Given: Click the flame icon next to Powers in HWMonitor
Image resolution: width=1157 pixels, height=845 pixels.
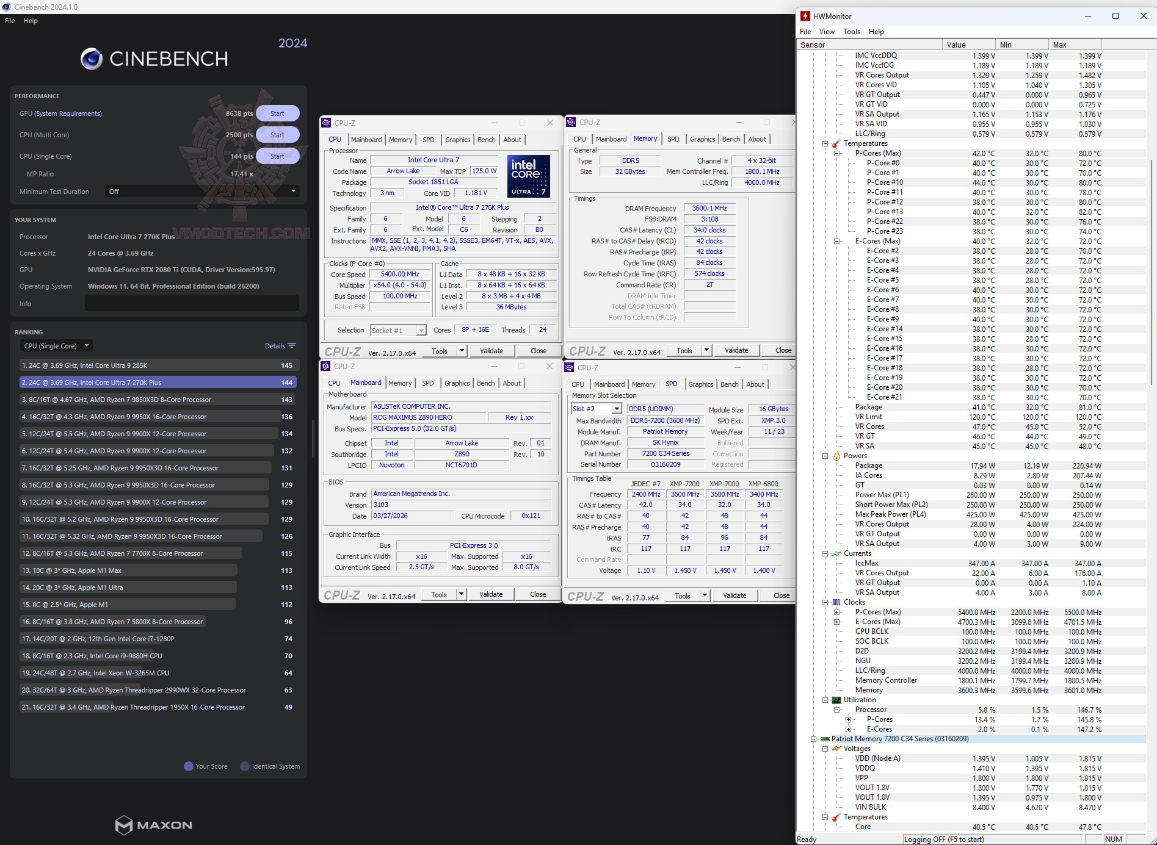Looking at the screenshot, I should click(836, 456).
